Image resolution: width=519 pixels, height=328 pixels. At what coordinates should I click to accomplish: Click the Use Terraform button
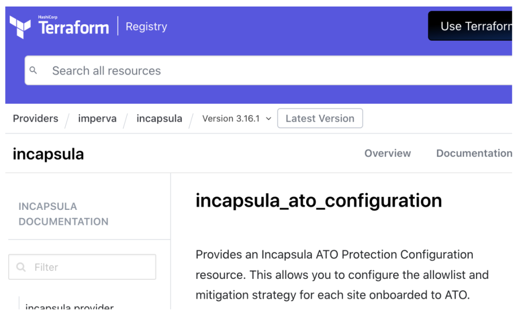click(476, 25)
